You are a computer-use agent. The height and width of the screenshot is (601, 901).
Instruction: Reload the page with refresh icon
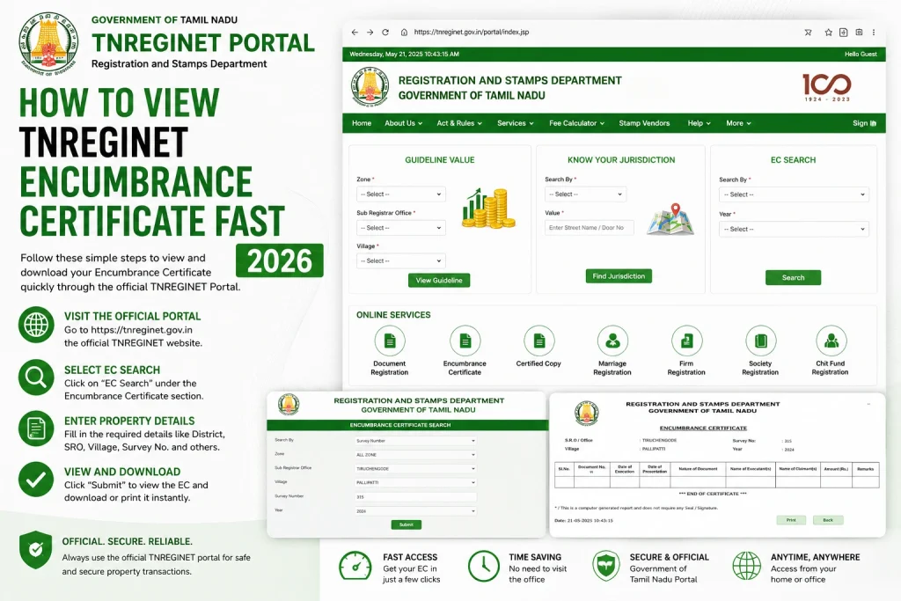click(x=385, y=33)
